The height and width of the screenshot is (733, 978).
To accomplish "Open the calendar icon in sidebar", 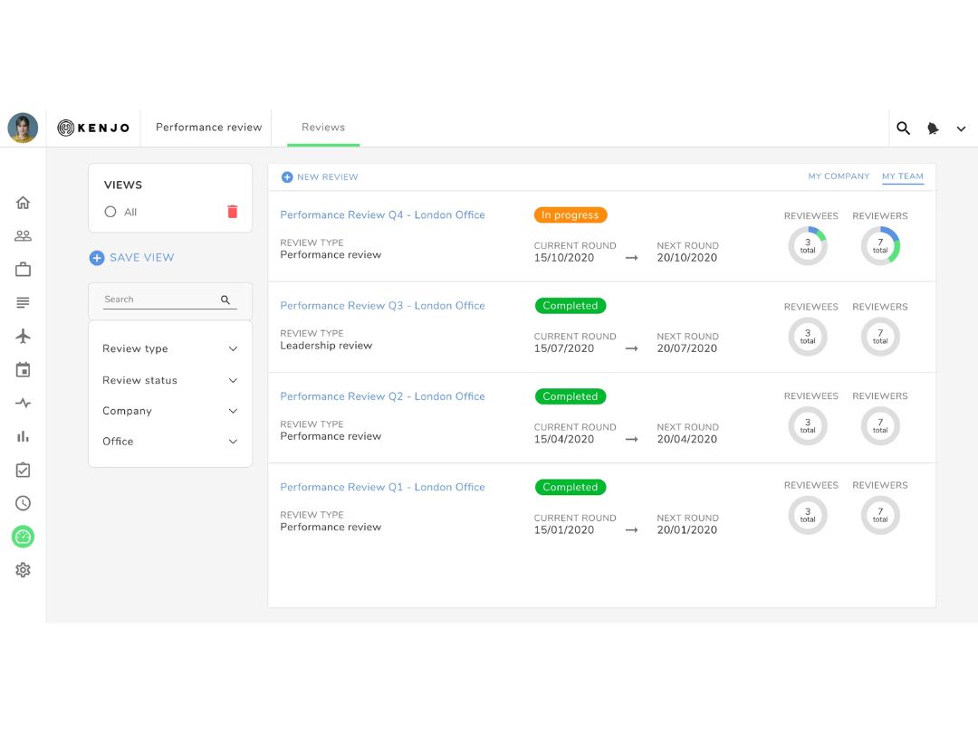I will pos(23,369).
